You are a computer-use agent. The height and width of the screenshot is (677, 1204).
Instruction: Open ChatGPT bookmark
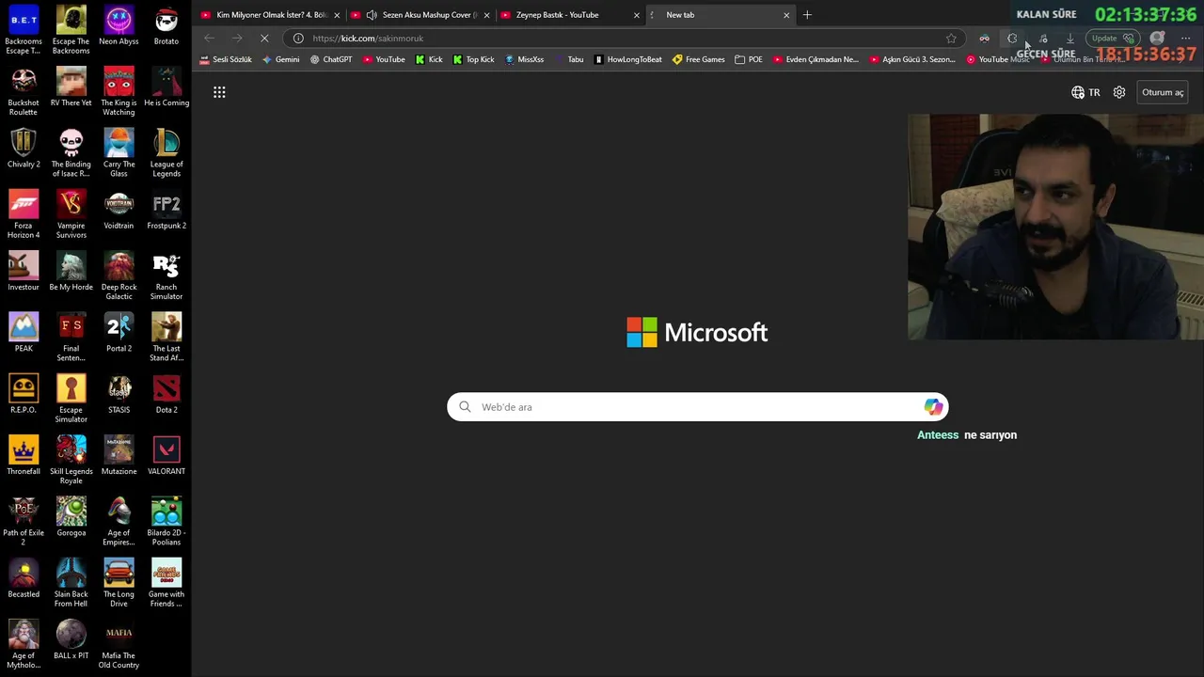coord(331,59)
